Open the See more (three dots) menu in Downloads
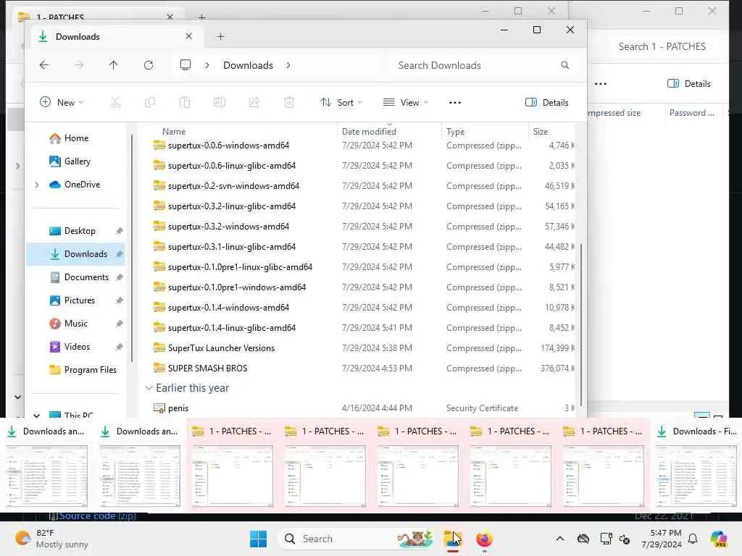 coord(455,103)
